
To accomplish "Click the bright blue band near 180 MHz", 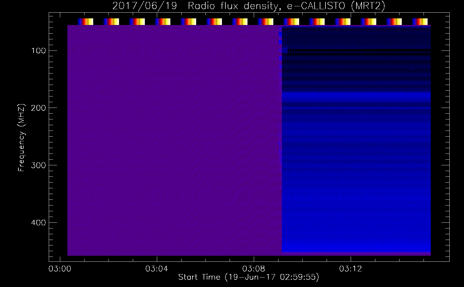I will click(x=356, y=98).
